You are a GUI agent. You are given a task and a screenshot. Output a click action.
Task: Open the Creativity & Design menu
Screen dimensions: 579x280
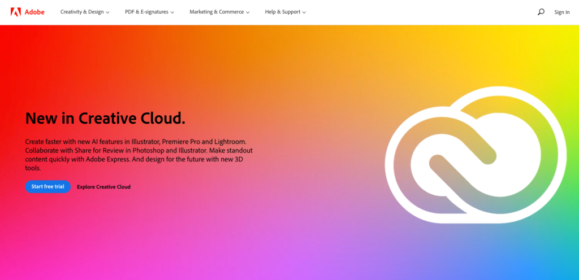click(x=82, y=12)
